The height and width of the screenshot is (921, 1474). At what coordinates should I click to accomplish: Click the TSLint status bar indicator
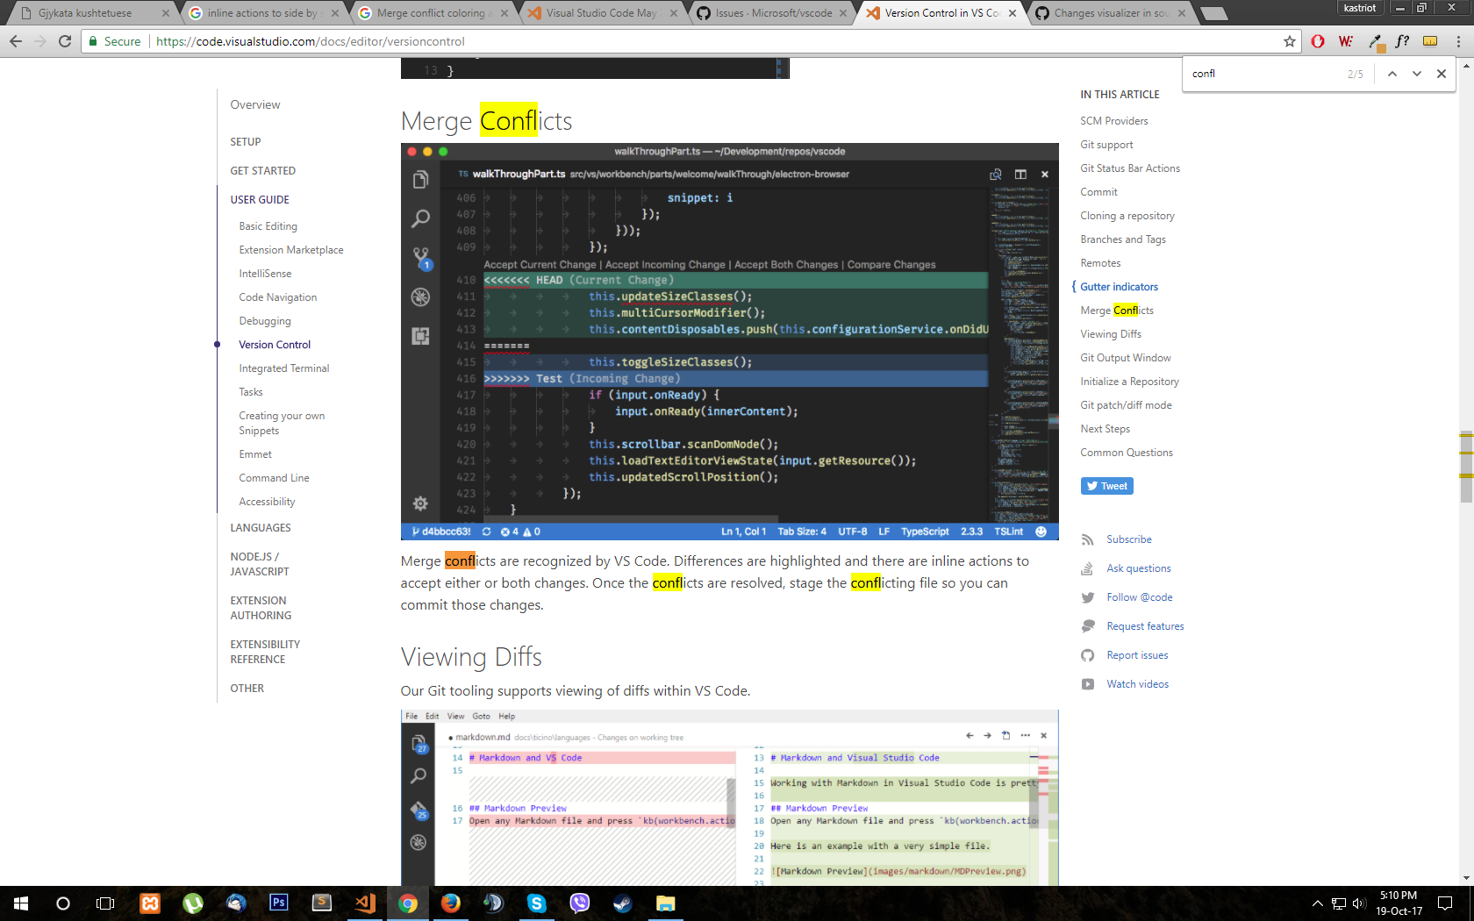[1009, 532]
